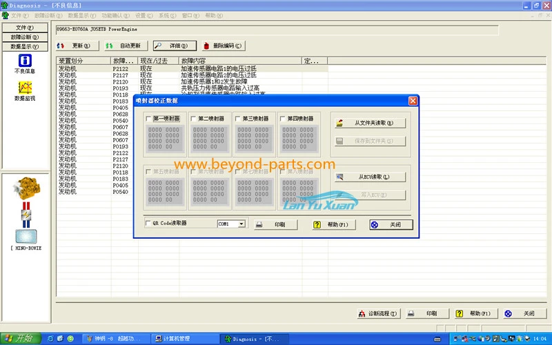The image size is (552, 345).
Task: Click the 装置划分 column header
Action: (x=83, y=61)
